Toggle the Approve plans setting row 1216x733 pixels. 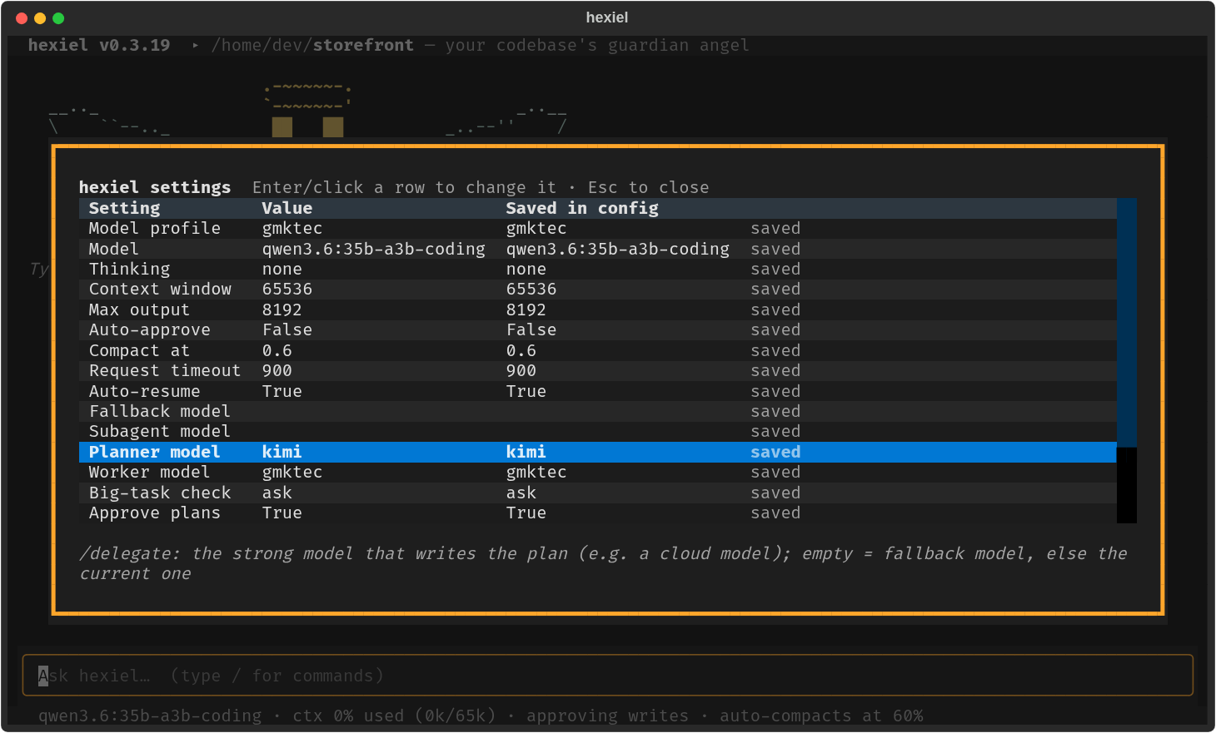(597, 513)
